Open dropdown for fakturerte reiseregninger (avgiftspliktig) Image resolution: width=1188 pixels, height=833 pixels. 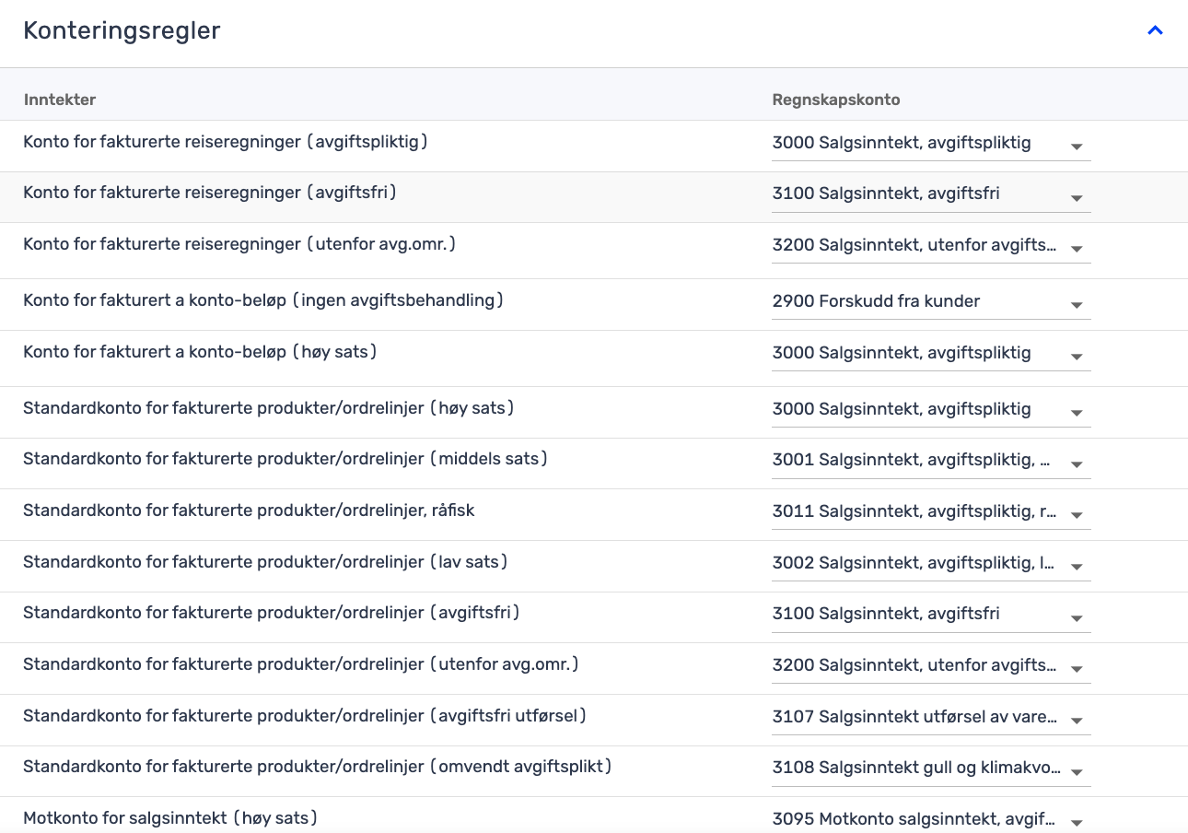coord(930,144)
